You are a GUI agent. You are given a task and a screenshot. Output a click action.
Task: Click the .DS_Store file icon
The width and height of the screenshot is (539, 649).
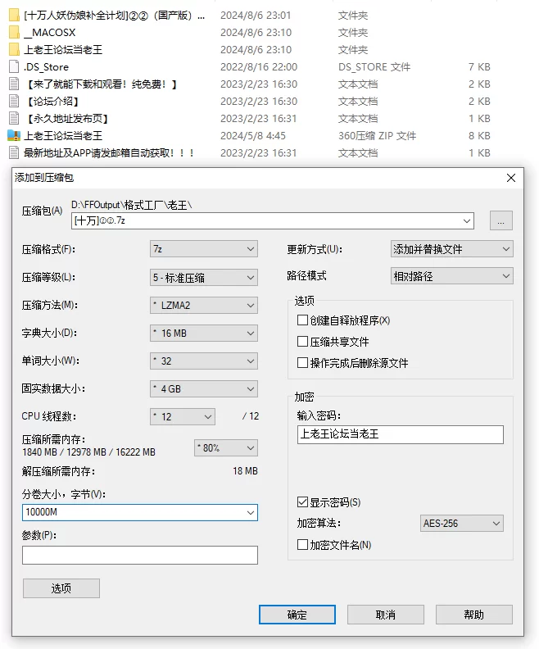point(14,66)
